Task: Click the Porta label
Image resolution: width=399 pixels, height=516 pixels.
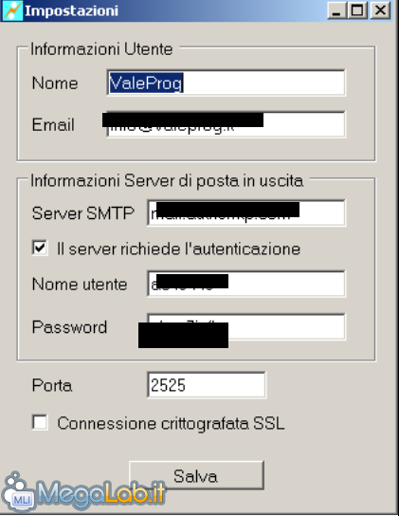Action: click(x=52, y=385)
